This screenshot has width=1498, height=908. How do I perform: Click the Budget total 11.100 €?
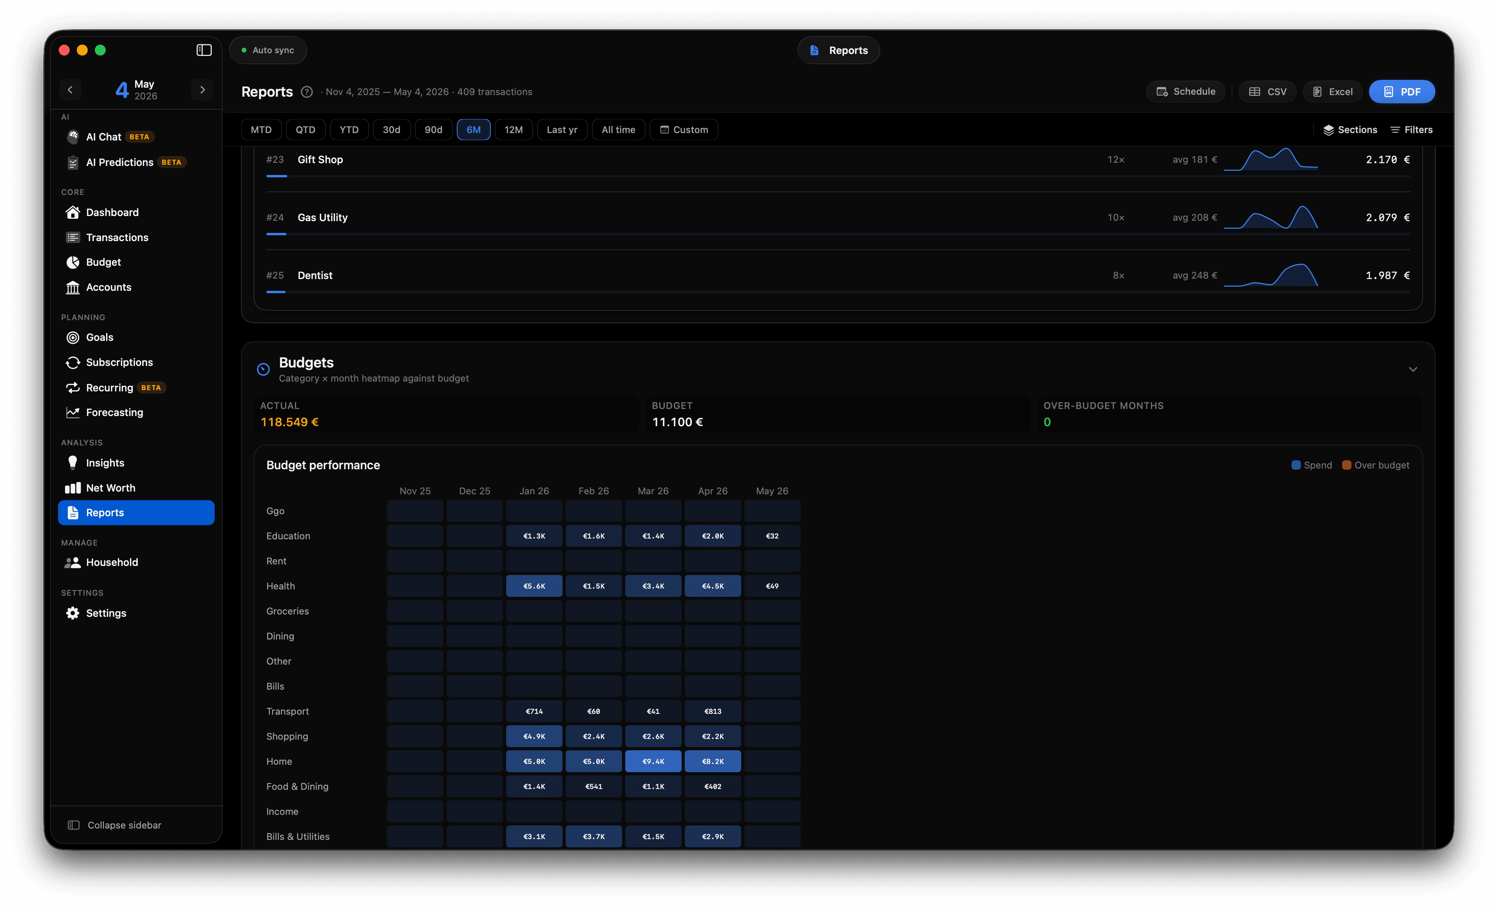click(677, 422)
